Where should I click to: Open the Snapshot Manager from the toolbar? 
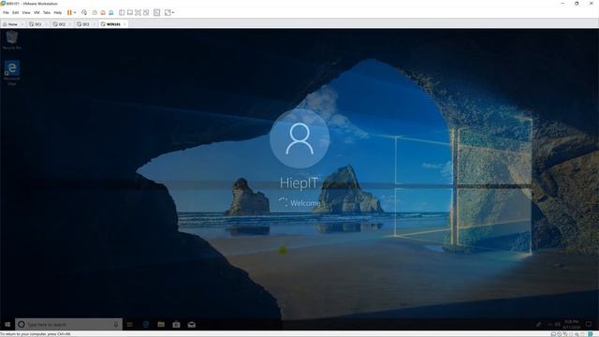[110, 12]
